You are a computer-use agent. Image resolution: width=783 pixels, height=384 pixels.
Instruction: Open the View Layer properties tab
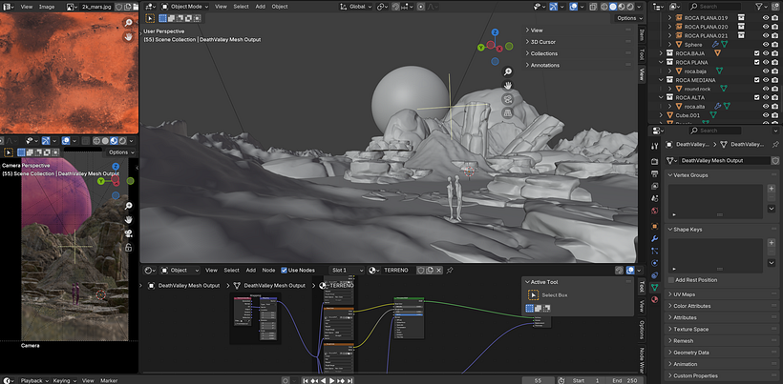click(x=655, y=186)
